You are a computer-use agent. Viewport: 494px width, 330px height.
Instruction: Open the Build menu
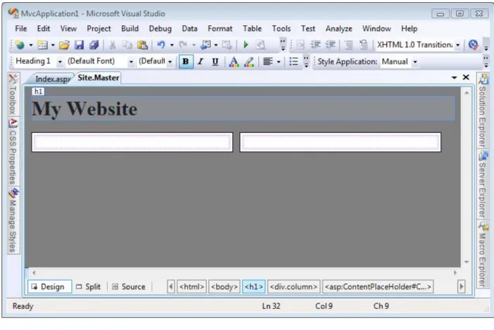129,29
